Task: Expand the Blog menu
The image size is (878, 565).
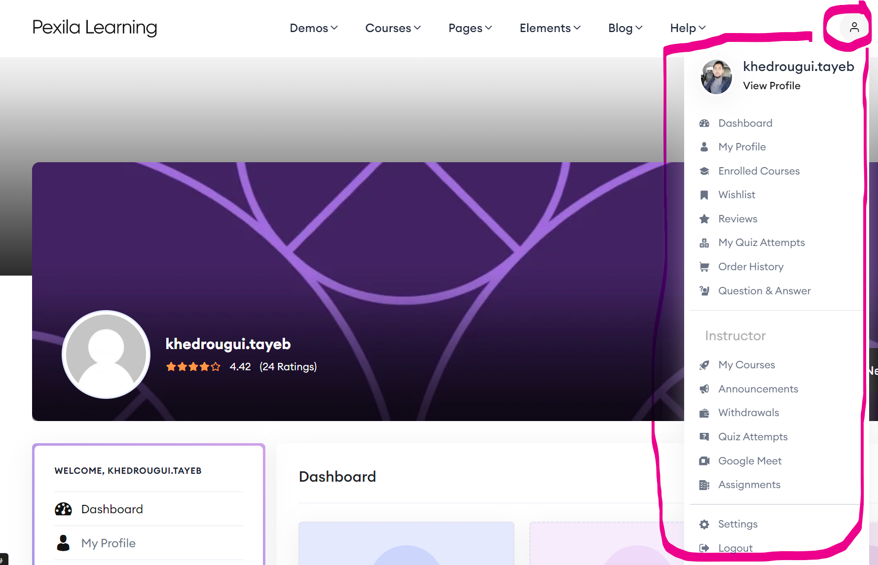Action: [x=625, y=28]
